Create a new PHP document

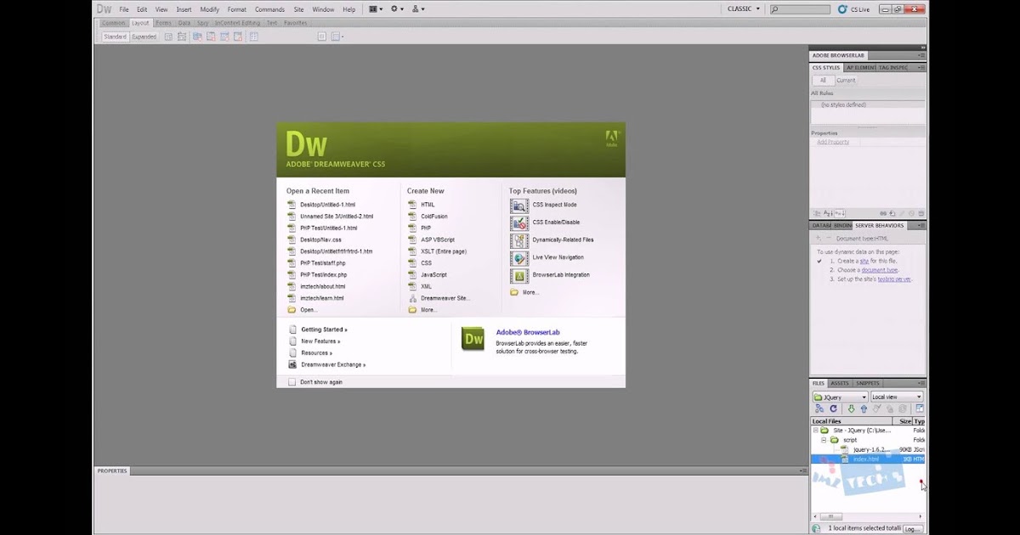point(426,228)
